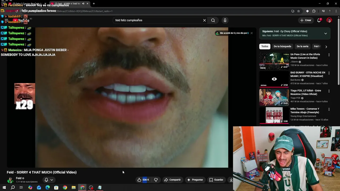Open Windows taskbar search
The image size is (340, 191).
tap(13, 188)
